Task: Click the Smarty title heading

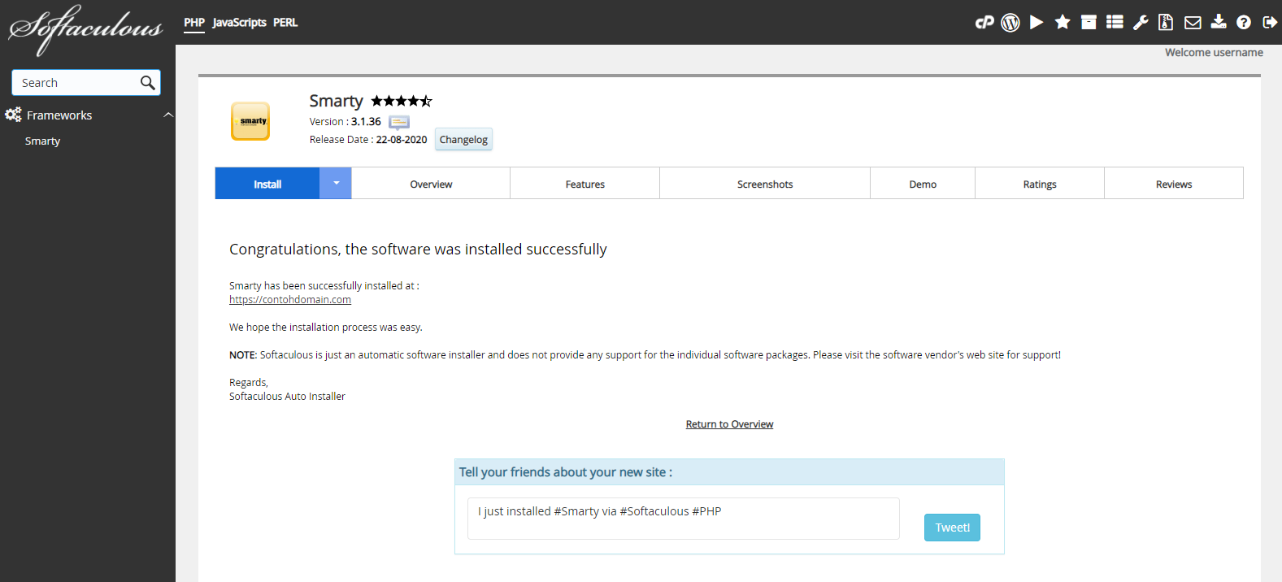Action: 336,101
